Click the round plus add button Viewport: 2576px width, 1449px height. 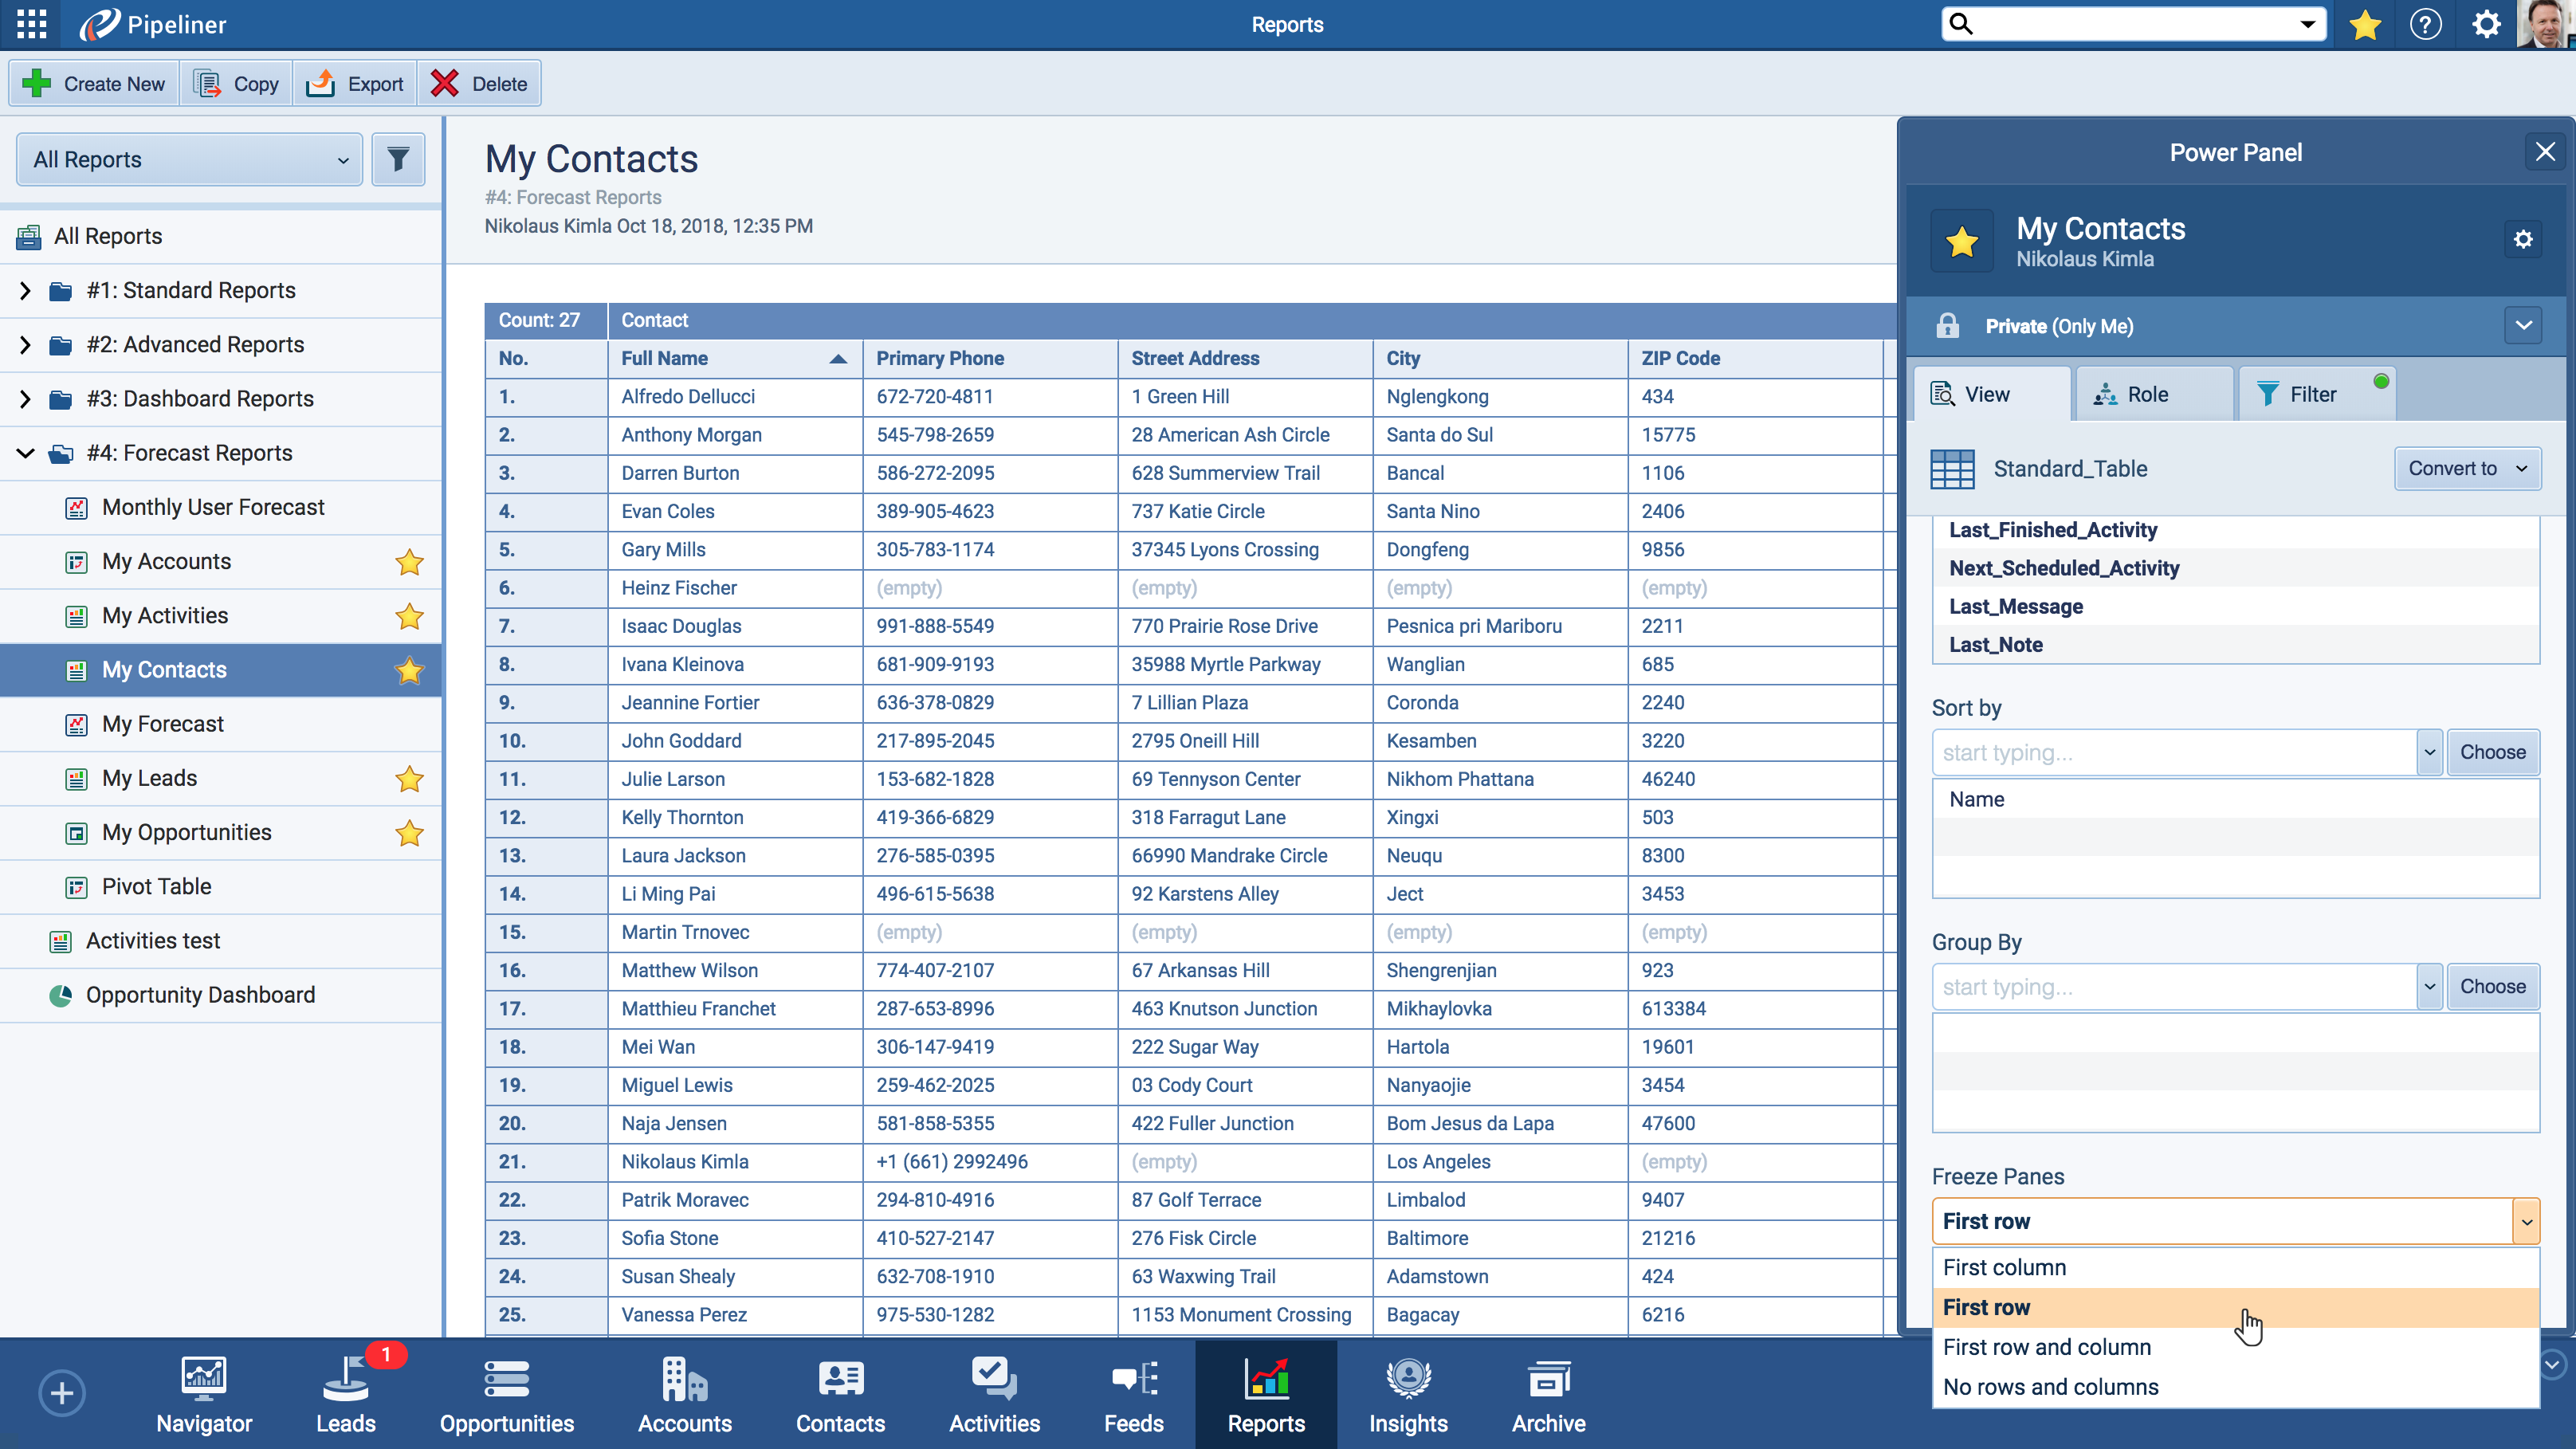(62, 1393)
